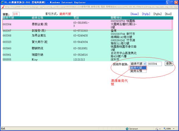Screen dimensions: 179x131
Task: Click the highlighted 003304 晏群企業 row
Action: 56,24
